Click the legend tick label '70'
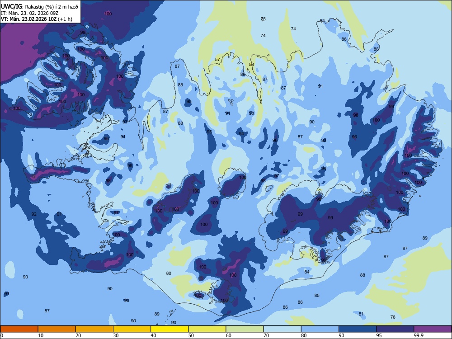452x339 pixels. click(x=266, y=335)
